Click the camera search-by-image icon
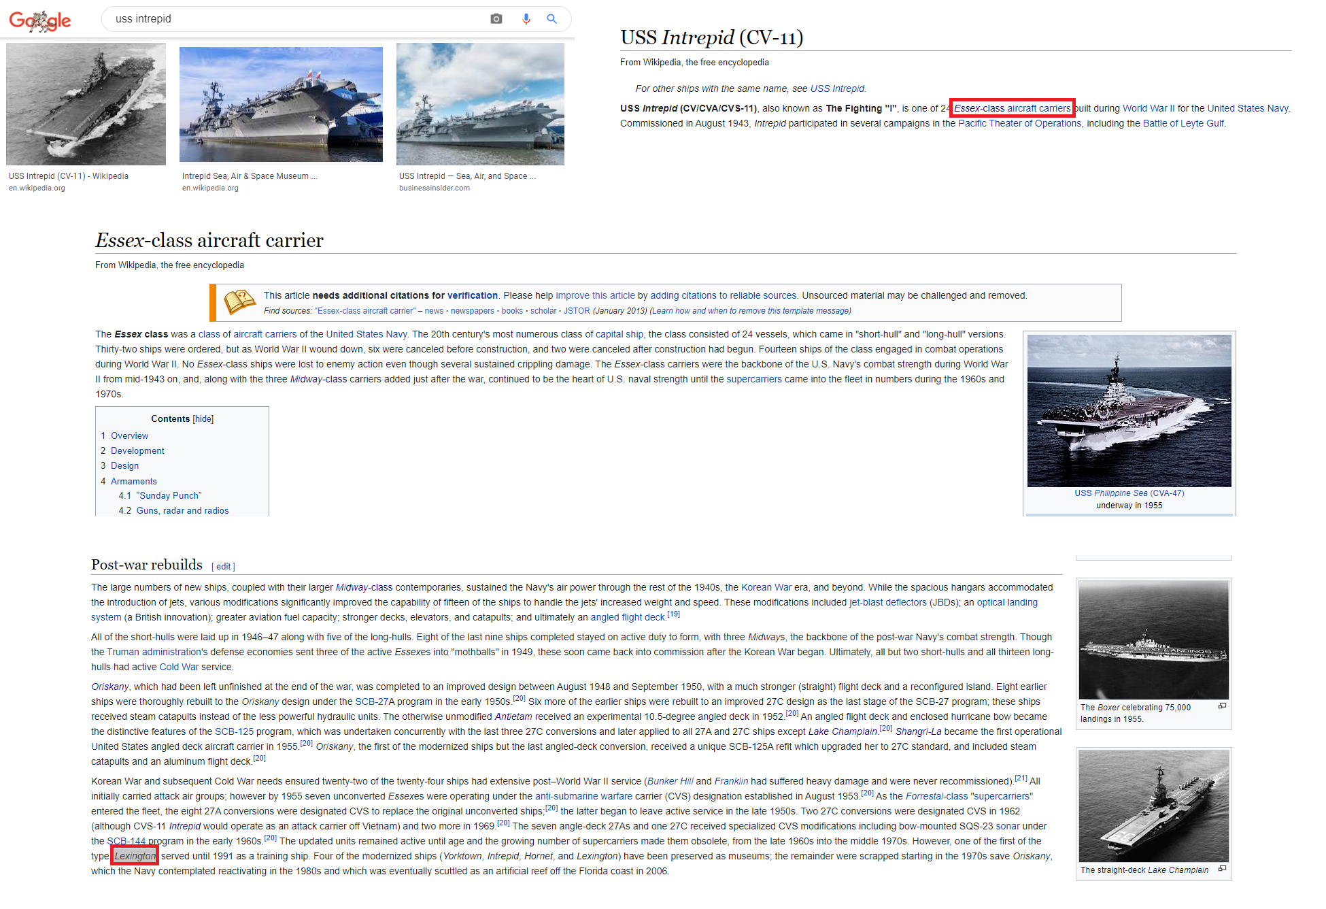The width and height of the screenshot is (1326, 909). tap(496, 19)
